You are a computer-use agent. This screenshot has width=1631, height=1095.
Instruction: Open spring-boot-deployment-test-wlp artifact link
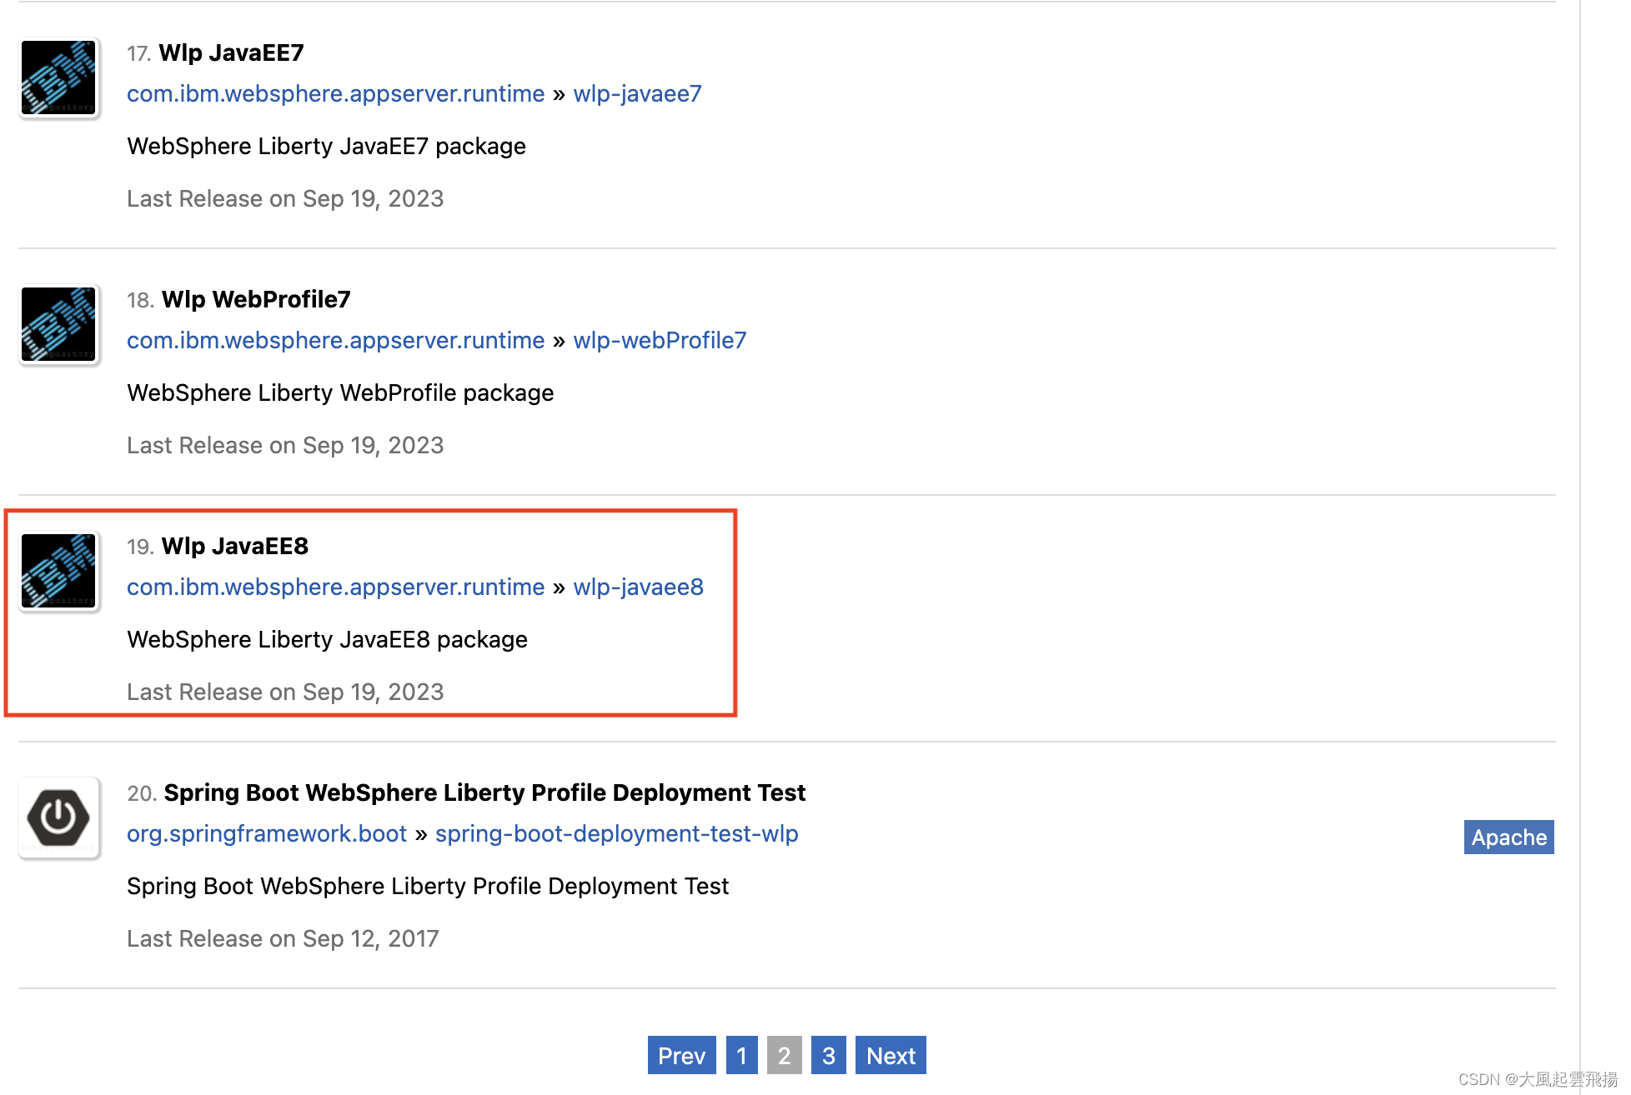click(x=616, y=833)
